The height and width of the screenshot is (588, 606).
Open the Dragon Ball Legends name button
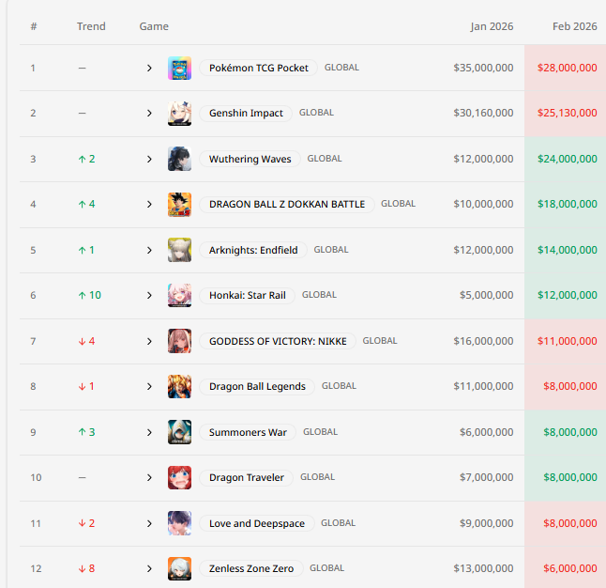click(257, 386)
